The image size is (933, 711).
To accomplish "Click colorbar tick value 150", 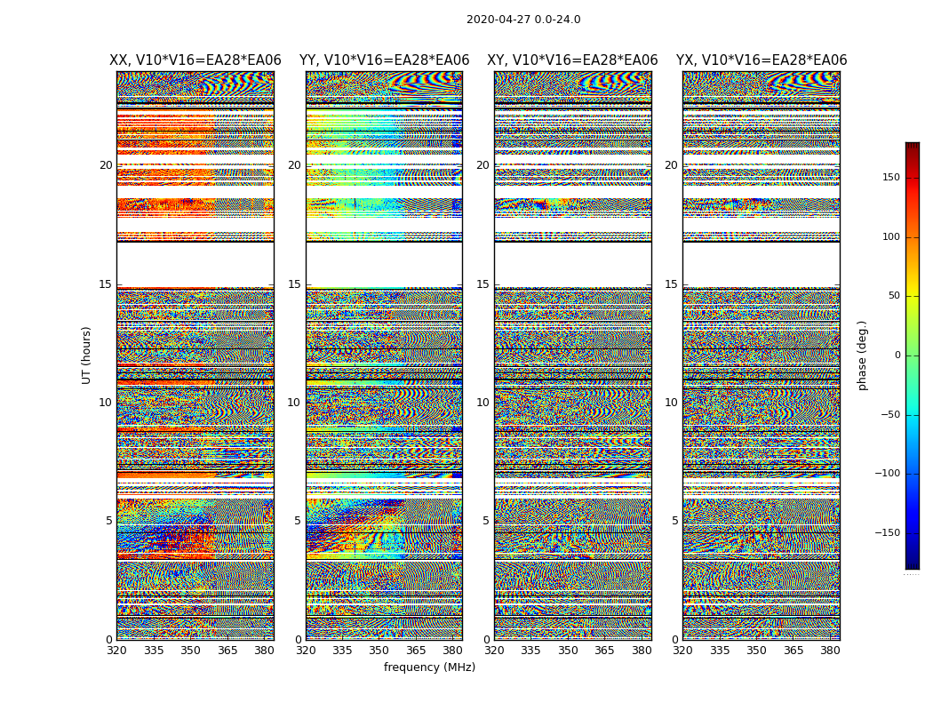I will pyautogui.click(x=891, y=177).
